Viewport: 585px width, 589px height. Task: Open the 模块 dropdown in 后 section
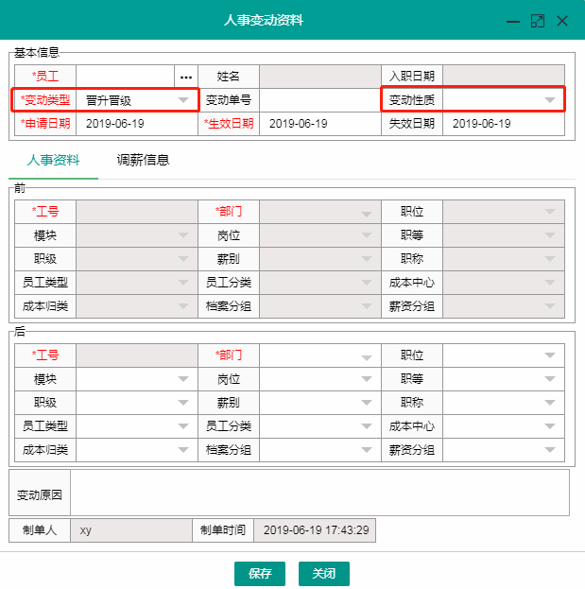(x=183, y=379)
